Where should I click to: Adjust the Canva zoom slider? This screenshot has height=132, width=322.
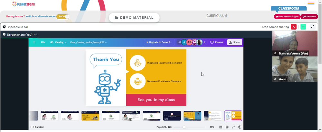pos(184,127)
